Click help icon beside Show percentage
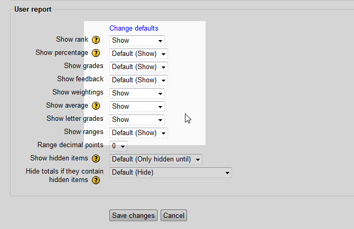 pos(96,53)
